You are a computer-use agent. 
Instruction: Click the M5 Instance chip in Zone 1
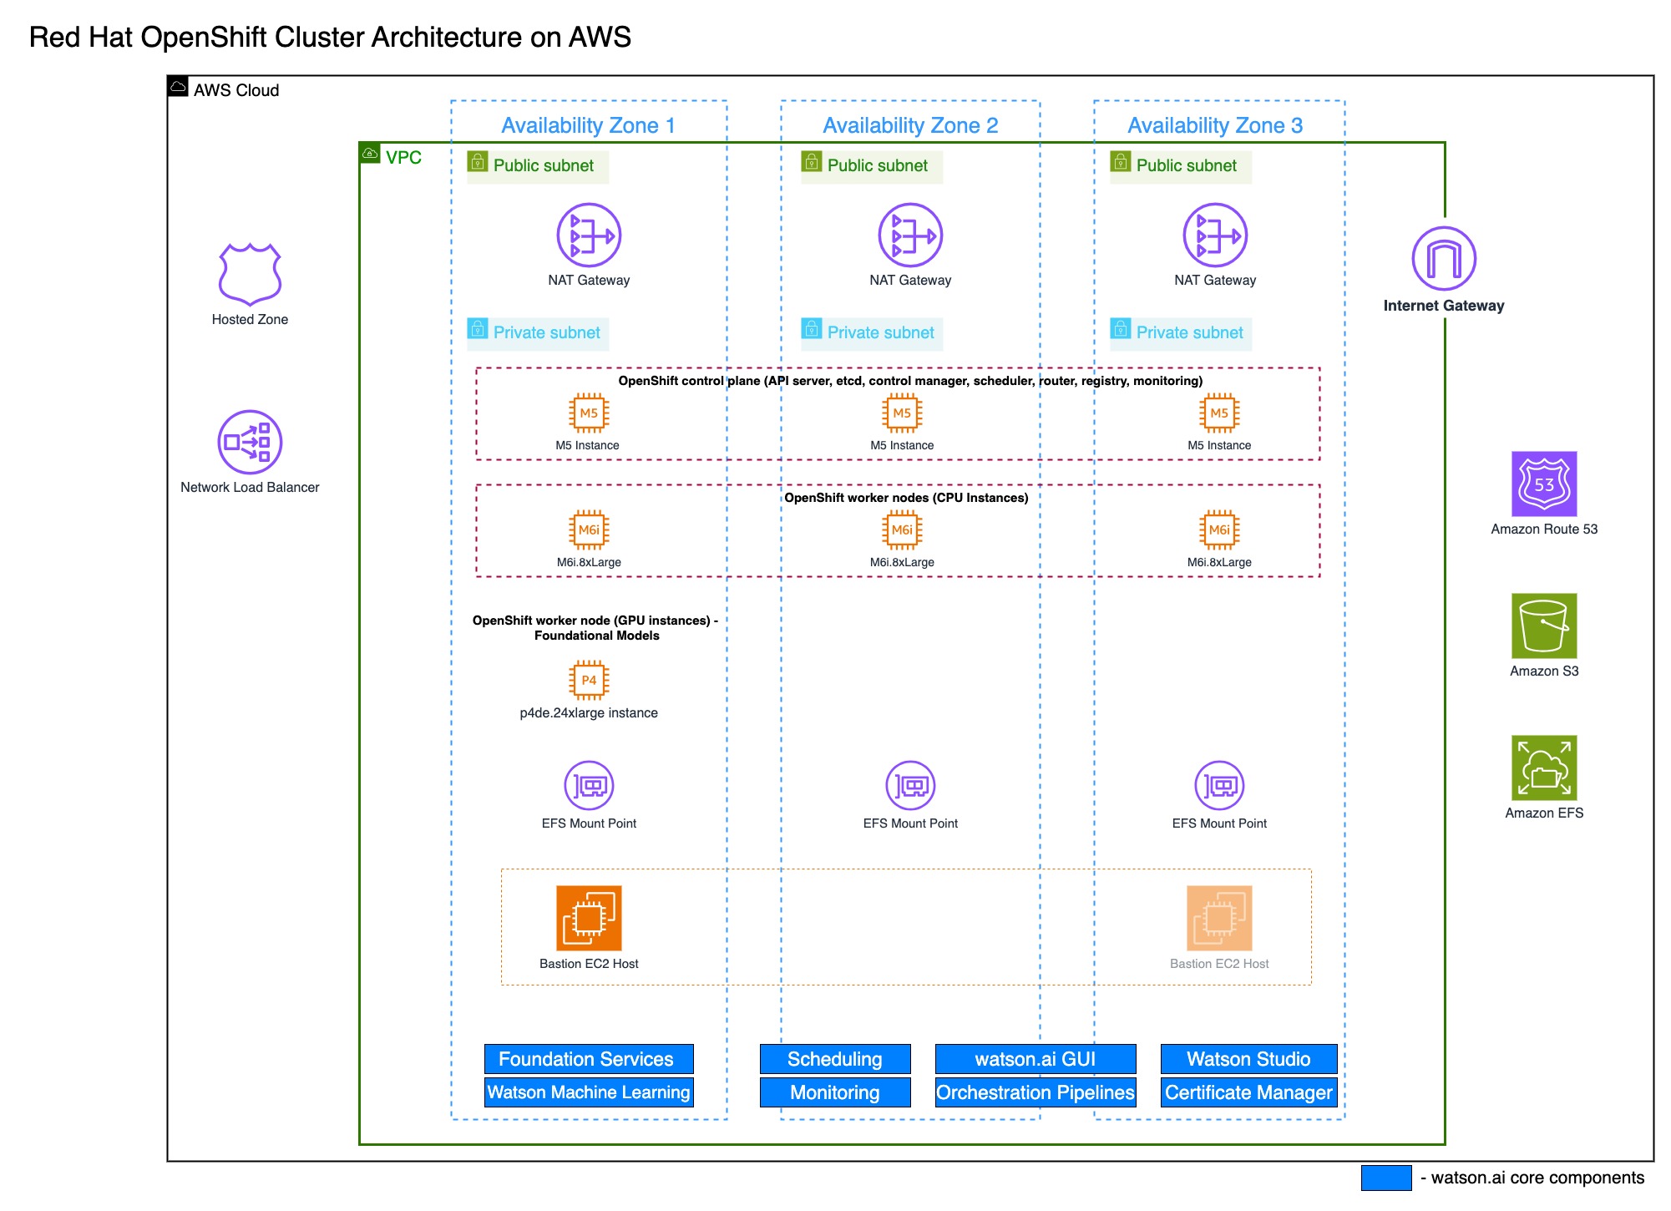pyautogui.click(x=589, y=413)
